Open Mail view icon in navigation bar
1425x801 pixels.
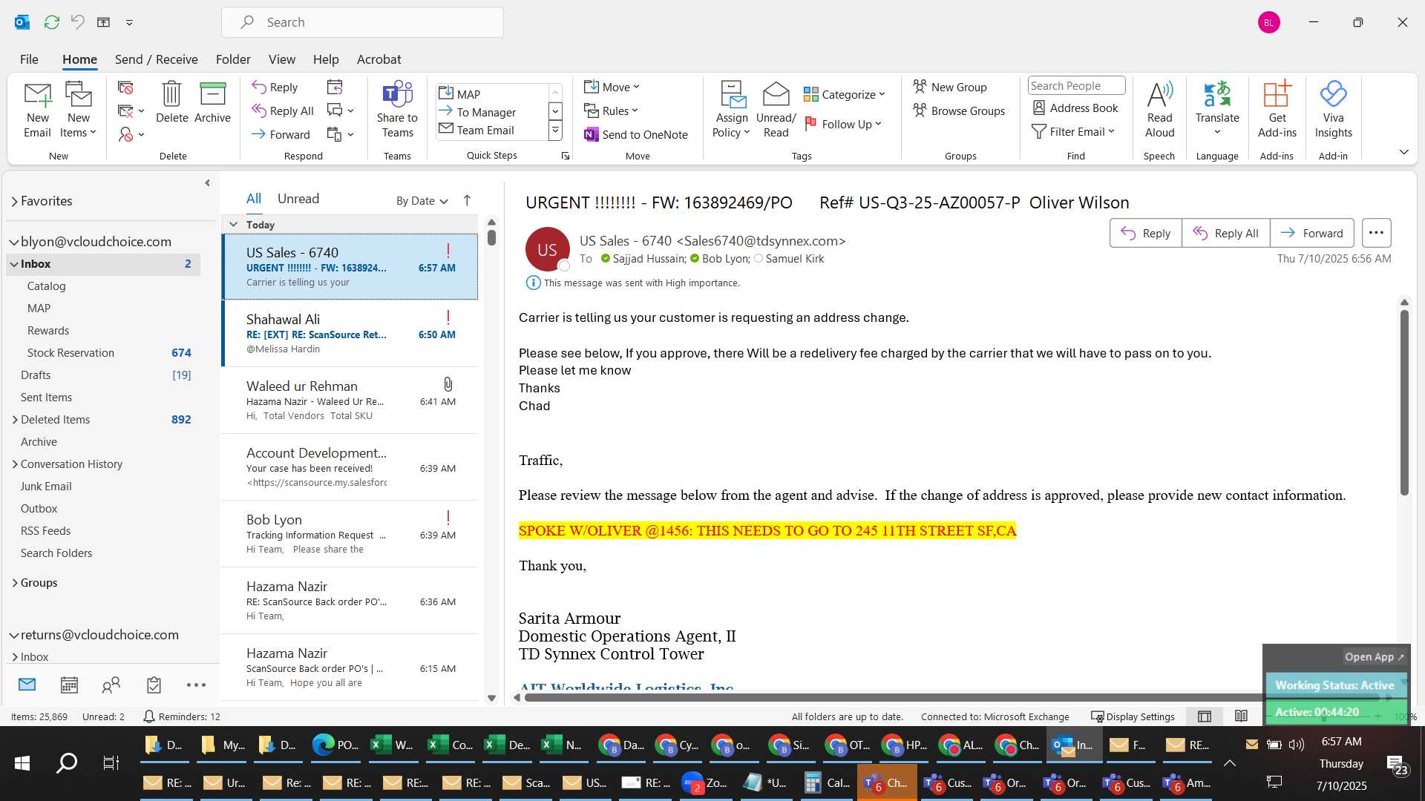coord(27,684)
